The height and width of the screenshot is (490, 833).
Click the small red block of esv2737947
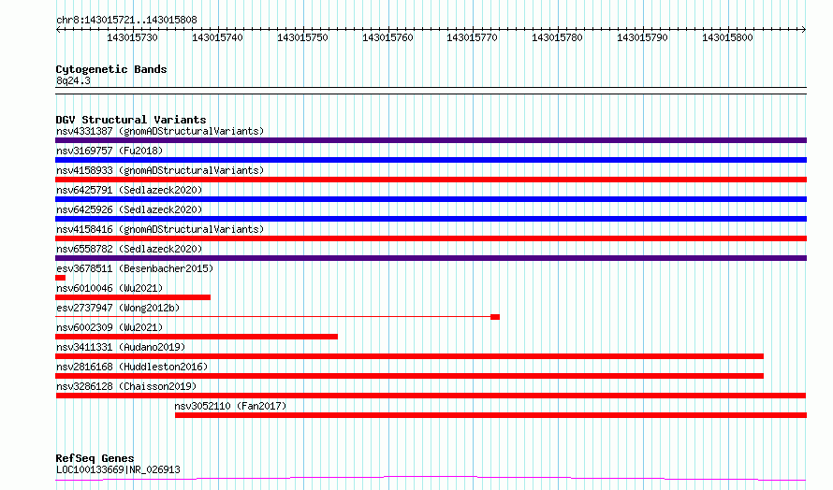pyautogui.click(x=495, y=317)
